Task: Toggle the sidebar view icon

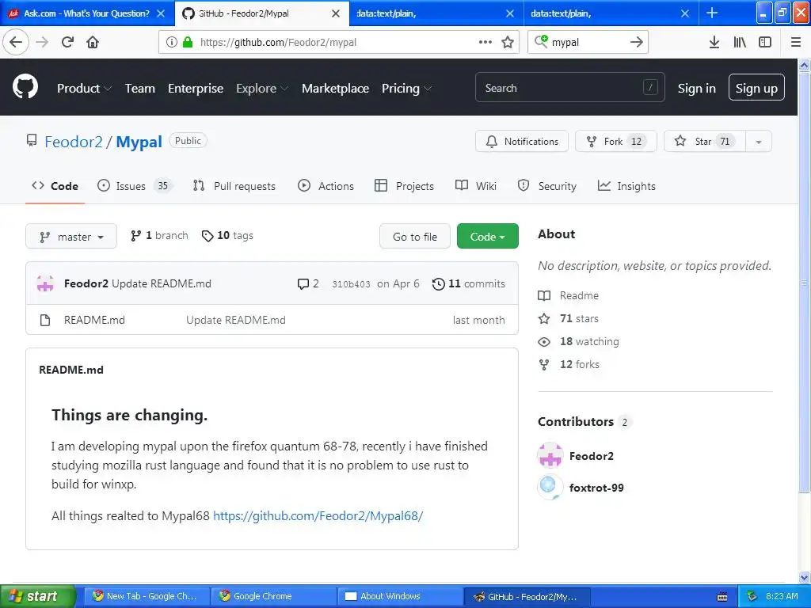Action: pyautogui.click(x=765, y=42)
